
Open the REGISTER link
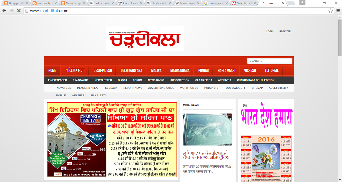285,31
